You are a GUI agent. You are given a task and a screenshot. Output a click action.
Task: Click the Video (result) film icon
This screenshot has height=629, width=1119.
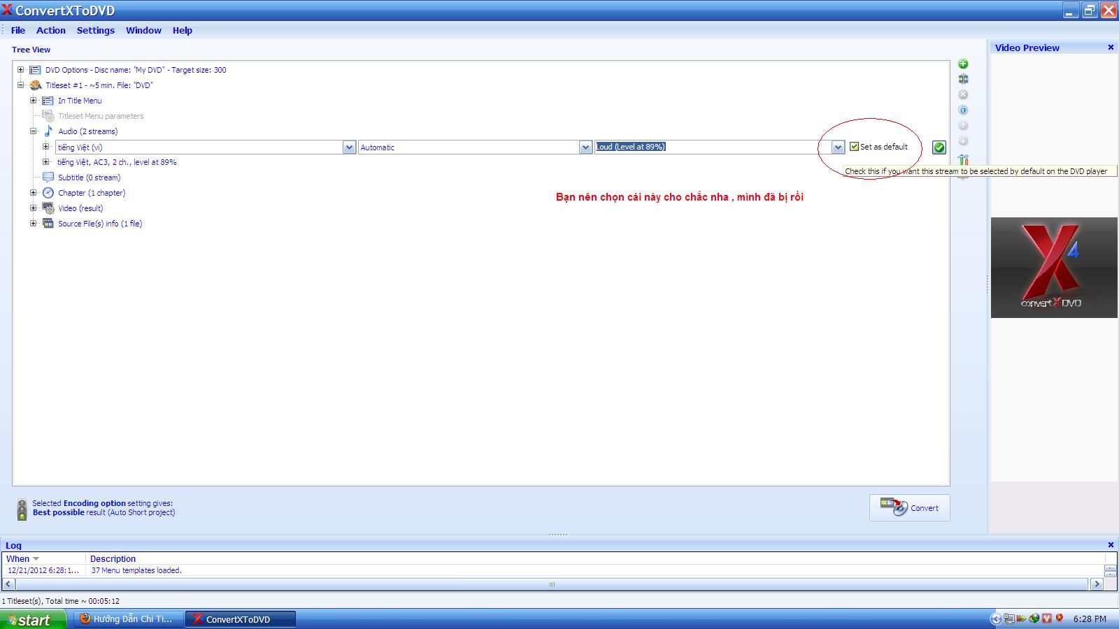(48, 208)
